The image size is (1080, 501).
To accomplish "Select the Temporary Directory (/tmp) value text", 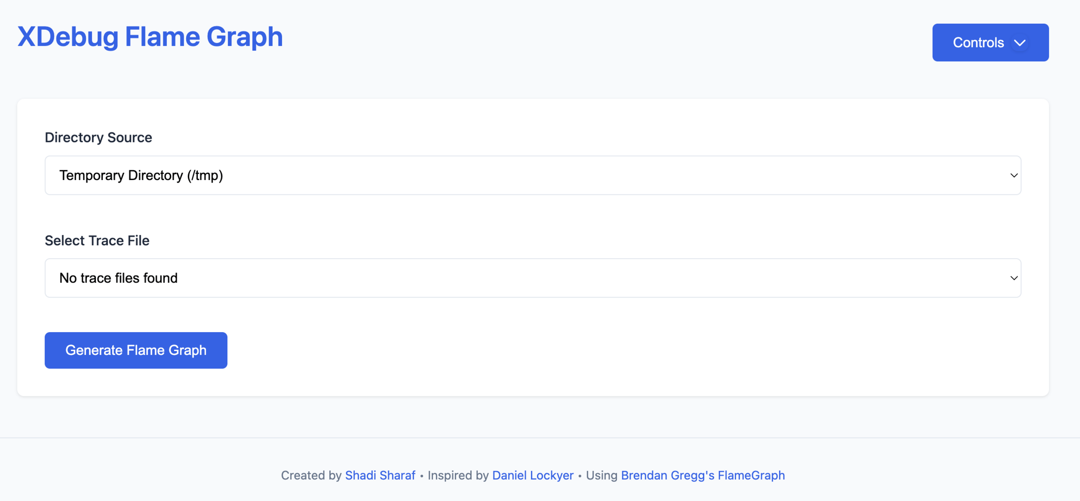I will pos(141,175).
